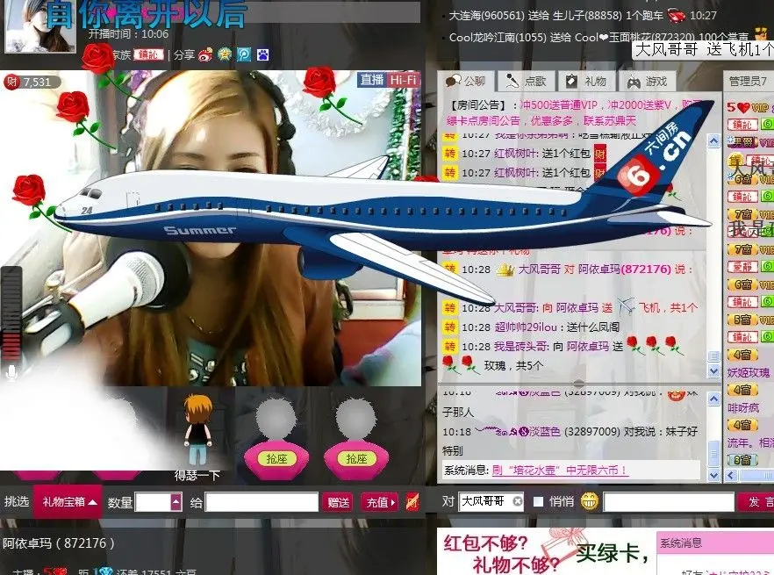This screenshot has height=575, width=774.
Task: Send message with 发言 button
Action: 756,502
